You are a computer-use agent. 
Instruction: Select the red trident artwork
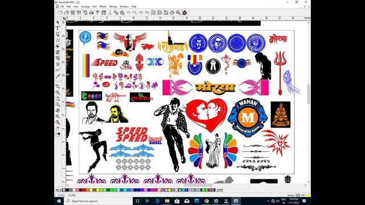click(x=280, y=73)
